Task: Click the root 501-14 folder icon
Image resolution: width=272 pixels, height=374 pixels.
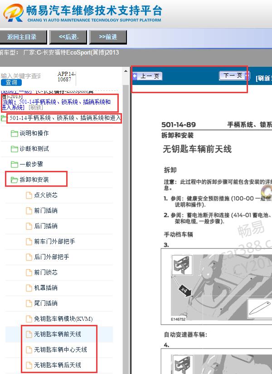Action: [4, 118]
